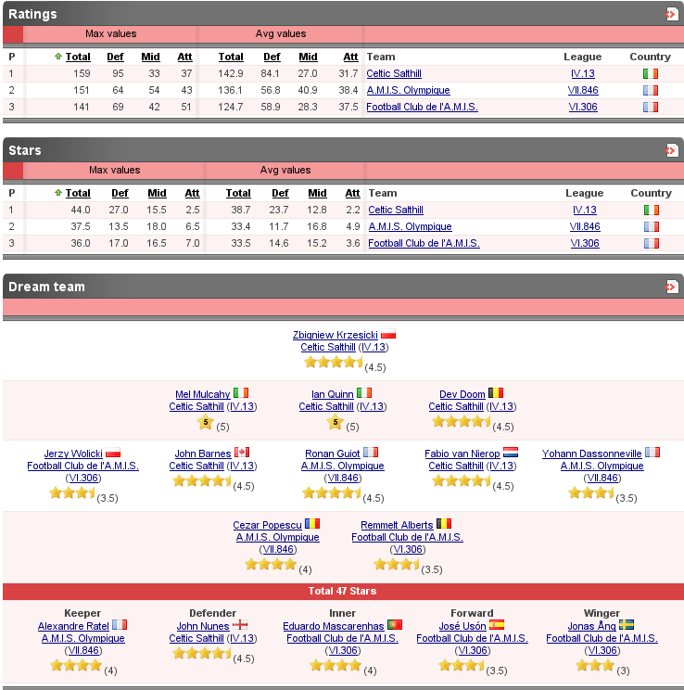
Task: Open league IV.13 in Ratings table
Action: click(x=583, y=73)
